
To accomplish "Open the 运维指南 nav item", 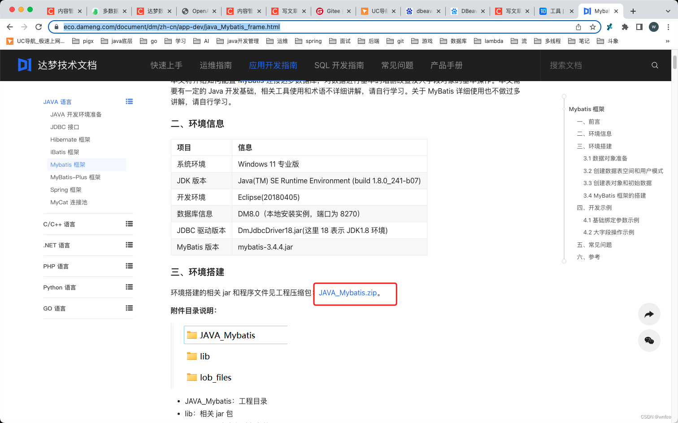I will point(216,65).
